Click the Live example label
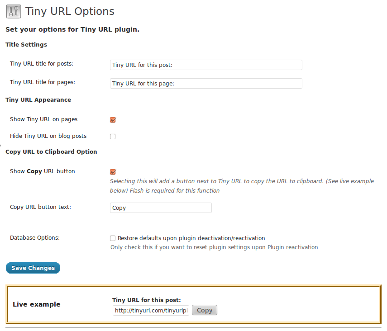Image resolution: width=387 pixels, height=331 pixels. coord(37,304)
